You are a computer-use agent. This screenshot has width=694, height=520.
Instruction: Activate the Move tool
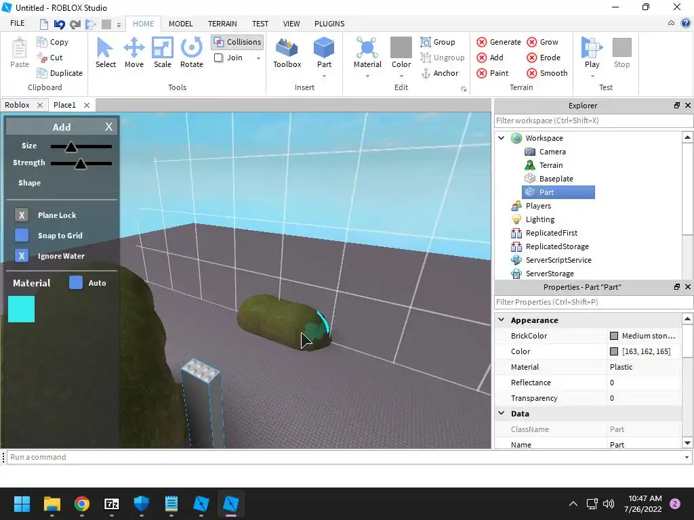(x=134, y=53)
